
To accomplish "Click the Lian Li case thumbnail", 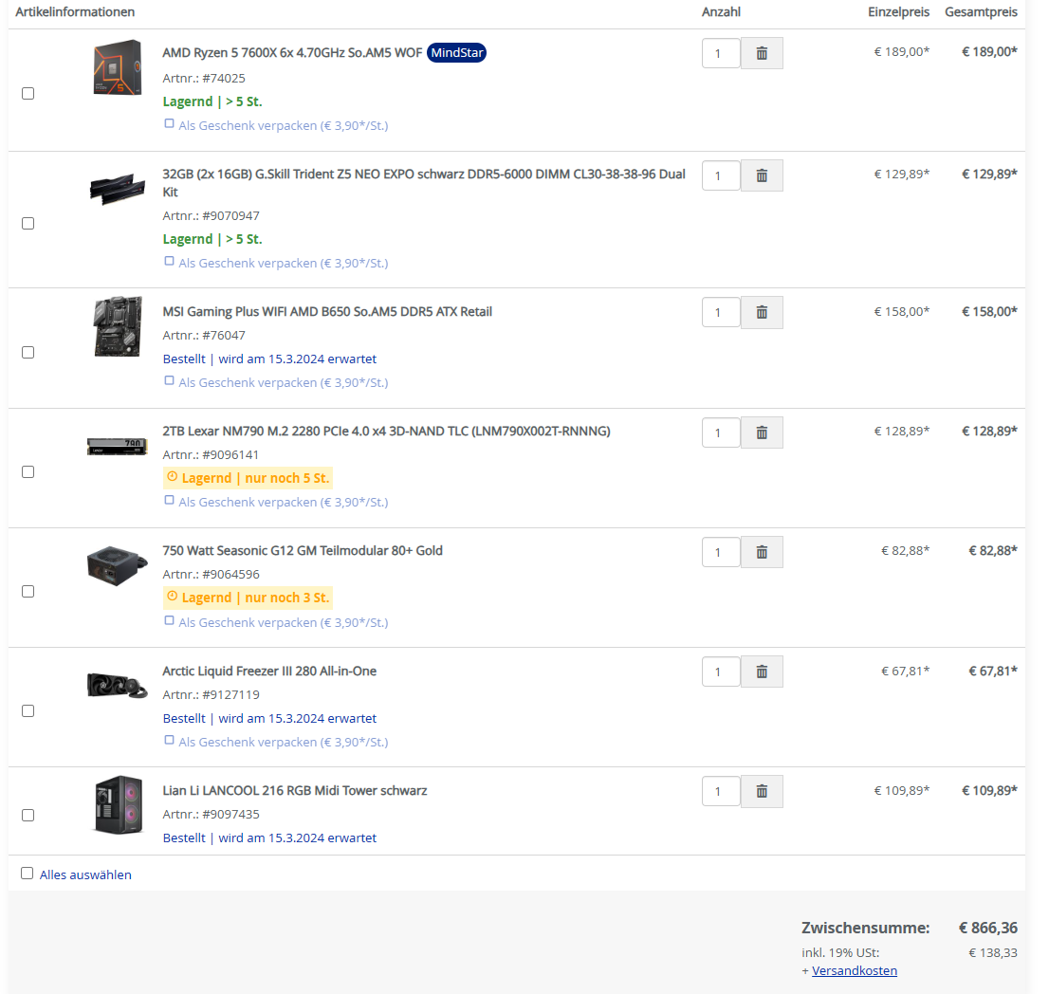I will (119, 804).
